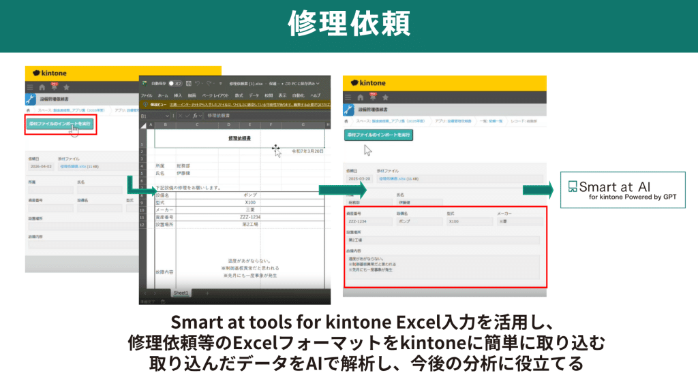The height and width of the screenshot is (392, 698).
Task: Click the Excel undo arrow
Action: 198,84
